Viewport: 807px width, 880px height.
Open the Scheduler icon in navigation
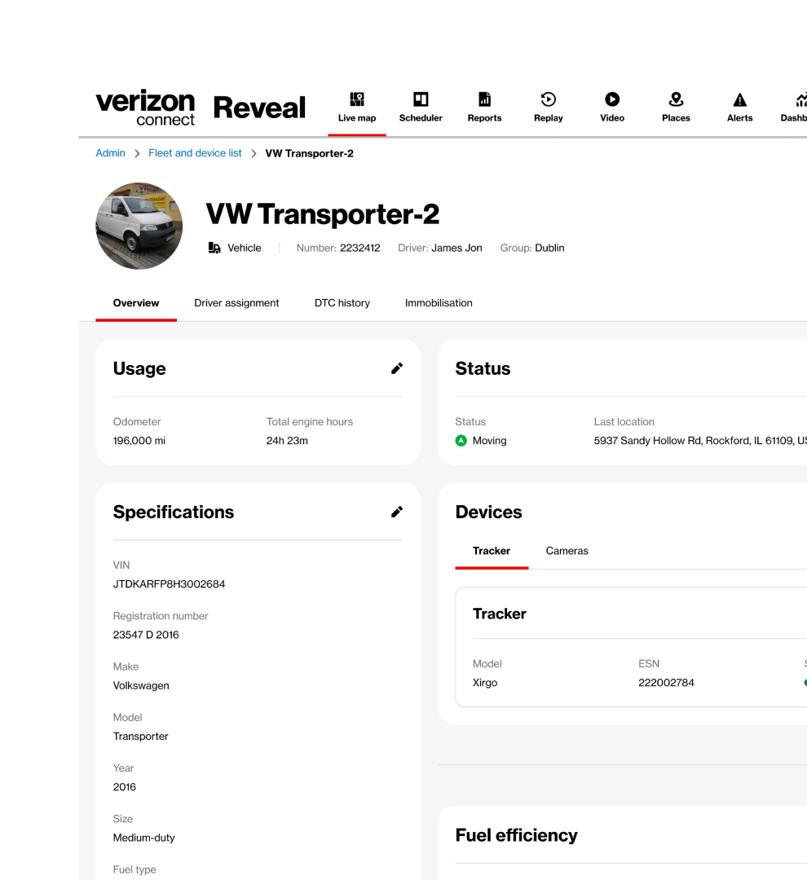421,99
